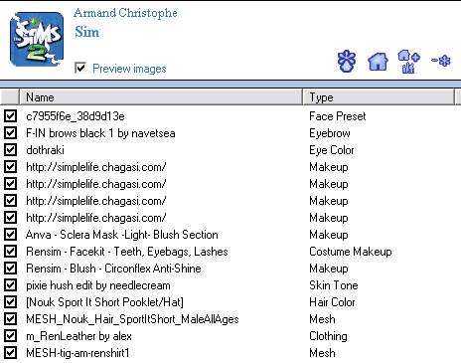Uncheck Rensim Facekit row checkbox
Screen dimensions: 461x363
pos(10,251)
